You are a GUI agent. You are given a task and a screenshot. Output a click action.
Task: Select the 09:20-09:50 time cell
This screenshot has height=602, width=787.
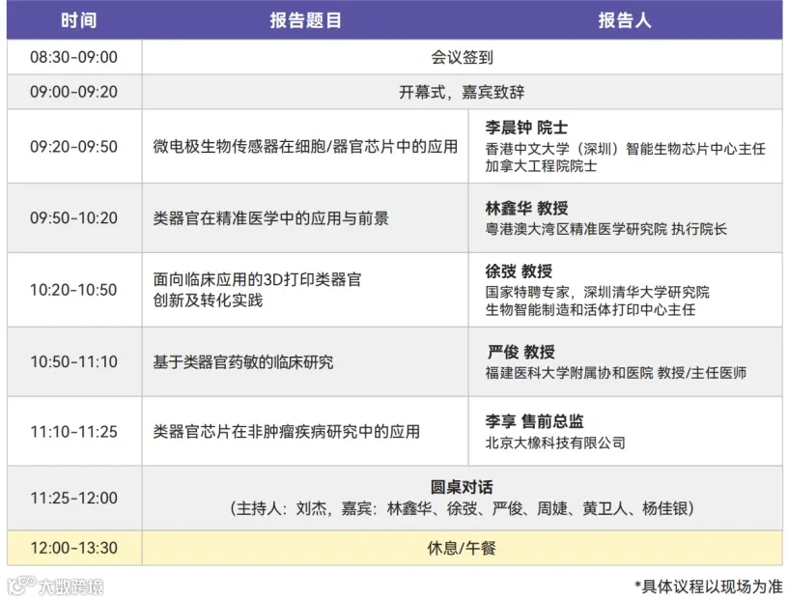click(x=73, y=147)
